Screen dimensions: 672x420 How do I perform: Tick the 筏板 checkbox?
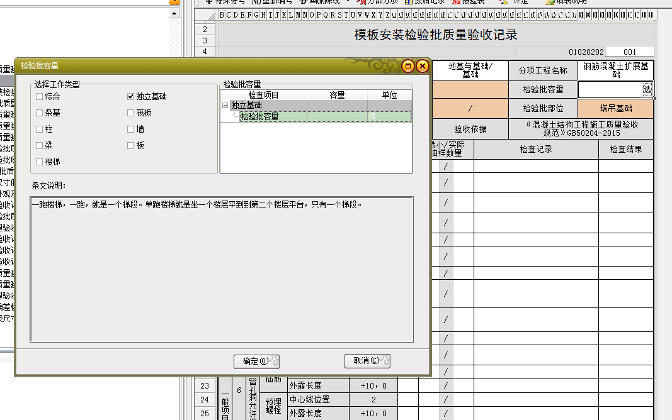tap(131, 113)
